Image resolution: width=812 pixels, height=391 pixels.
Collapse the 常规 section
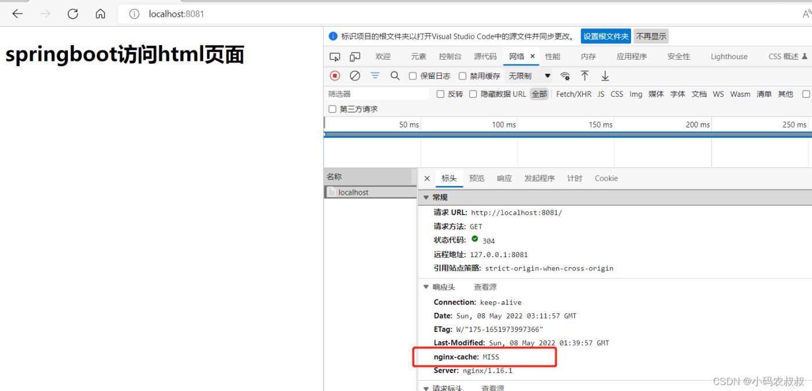pyautogui.click(x=426, y=198)
